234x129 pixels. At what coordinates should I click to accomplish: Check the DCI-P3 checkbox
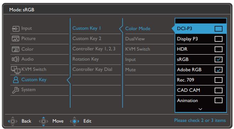218,29
